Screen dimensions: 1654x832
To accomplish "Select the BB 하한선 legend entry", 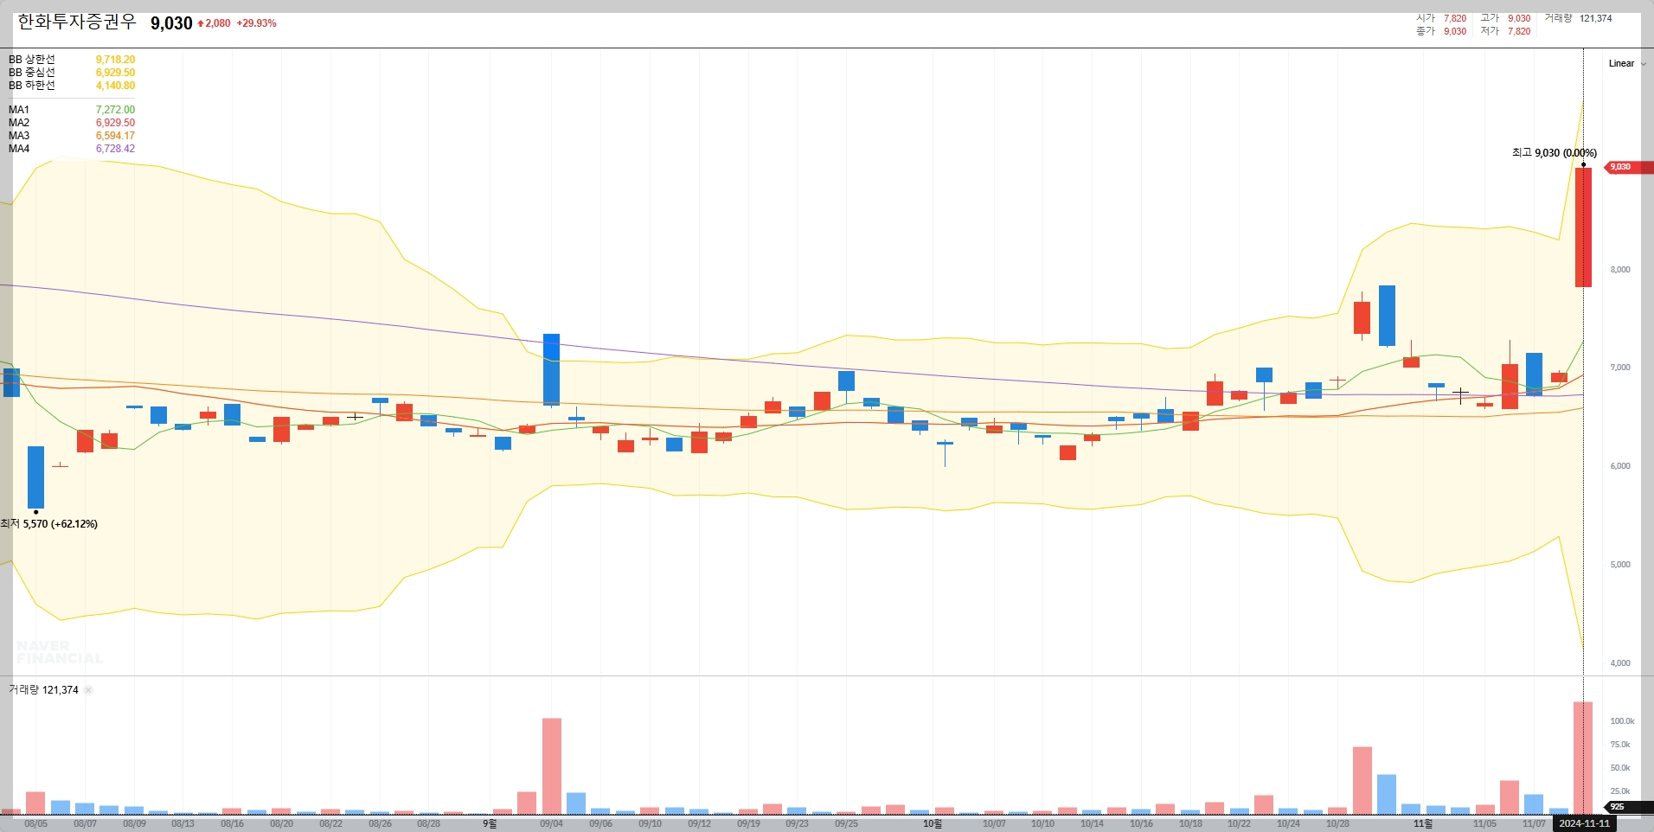I will pos(32,86).
